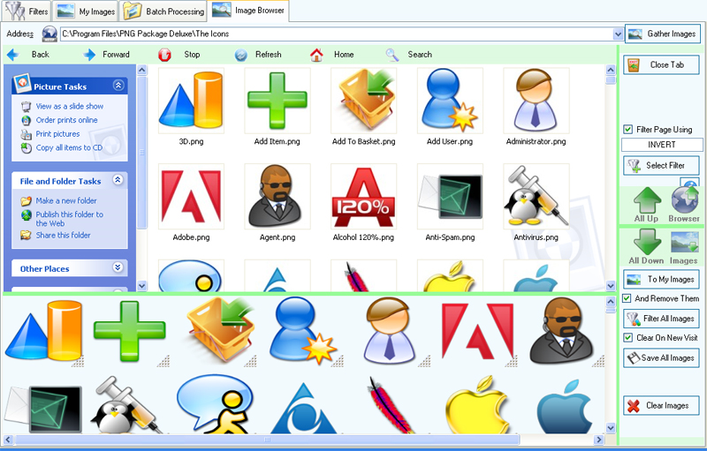The height and width of the screenshot is (451, 707).
Task: Collapse the Picture Tasks panel
Action: [x=118, y=85]
